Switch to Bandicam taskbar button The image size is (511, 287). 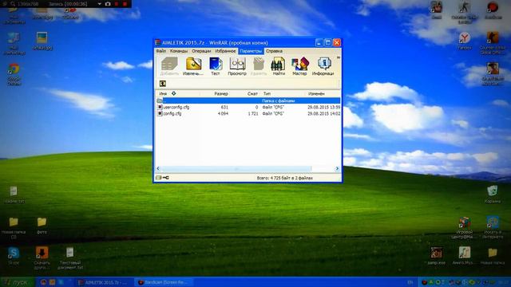[x=164, y=282]
